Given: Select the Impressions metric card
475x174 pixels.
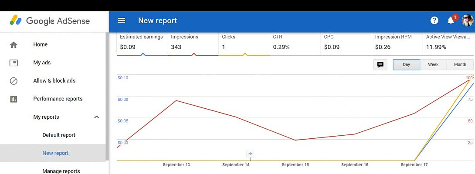Looking at the screenshot, I should click(193, 43).
